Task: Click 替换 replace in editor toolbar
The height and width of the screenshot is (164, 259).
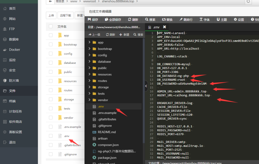Action: point(167,19)
